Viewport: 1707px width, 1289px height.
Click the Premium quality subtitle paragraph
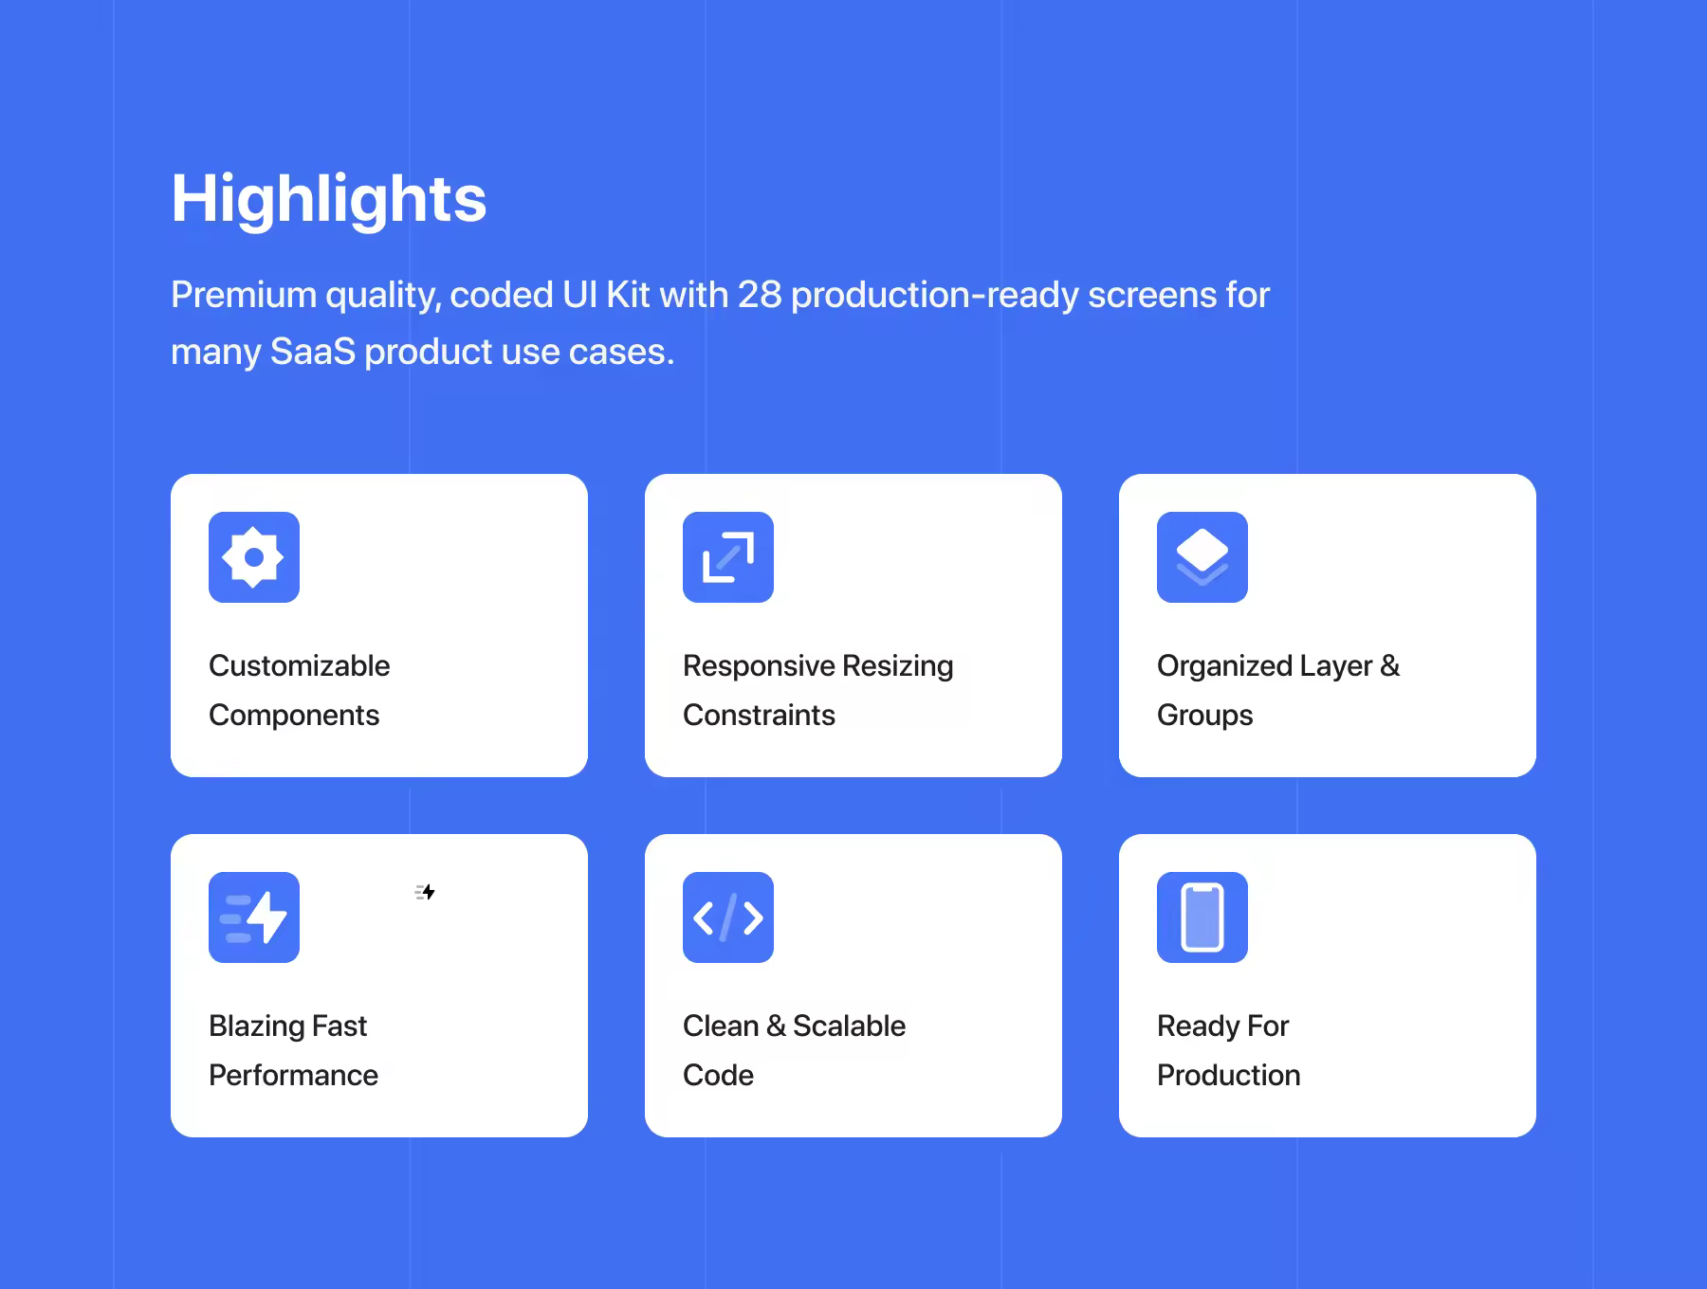720,323
